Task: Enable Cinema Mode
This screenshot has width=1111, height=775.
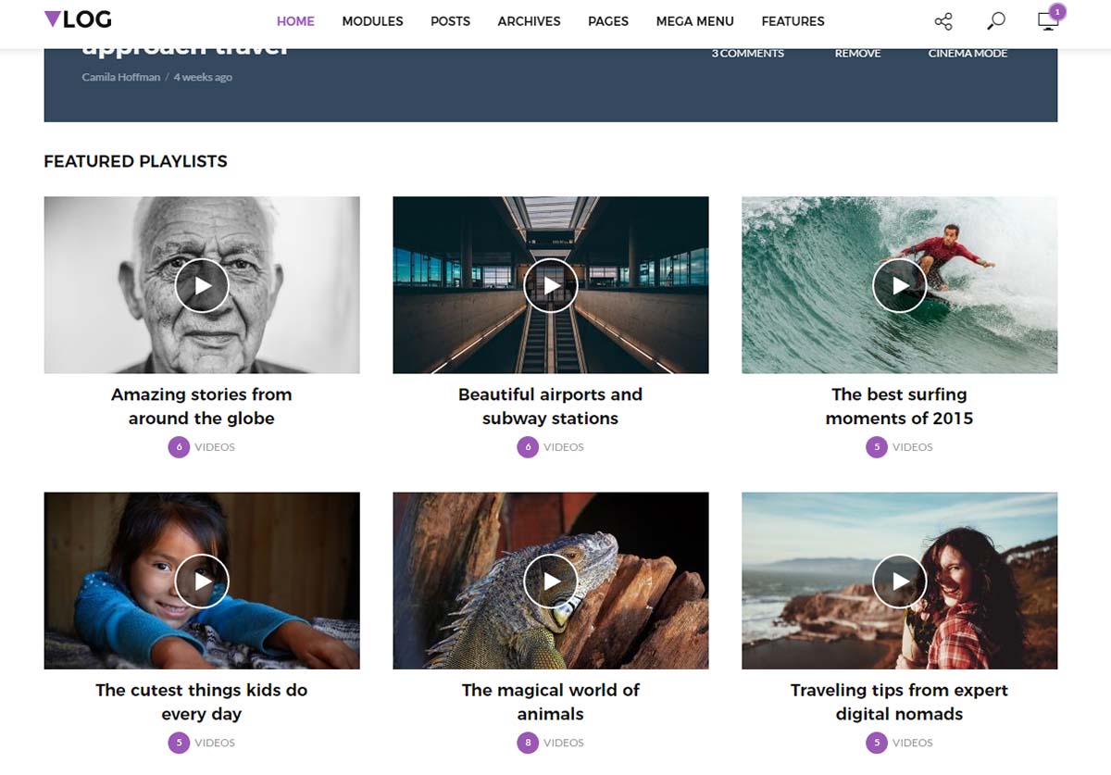Action: click(x=967, y=53)
